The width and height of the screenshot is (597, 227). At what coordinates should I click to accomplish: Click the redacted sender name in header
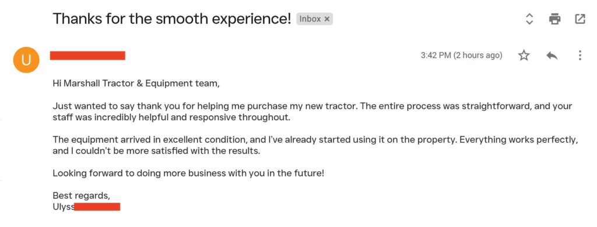point(87,56)
